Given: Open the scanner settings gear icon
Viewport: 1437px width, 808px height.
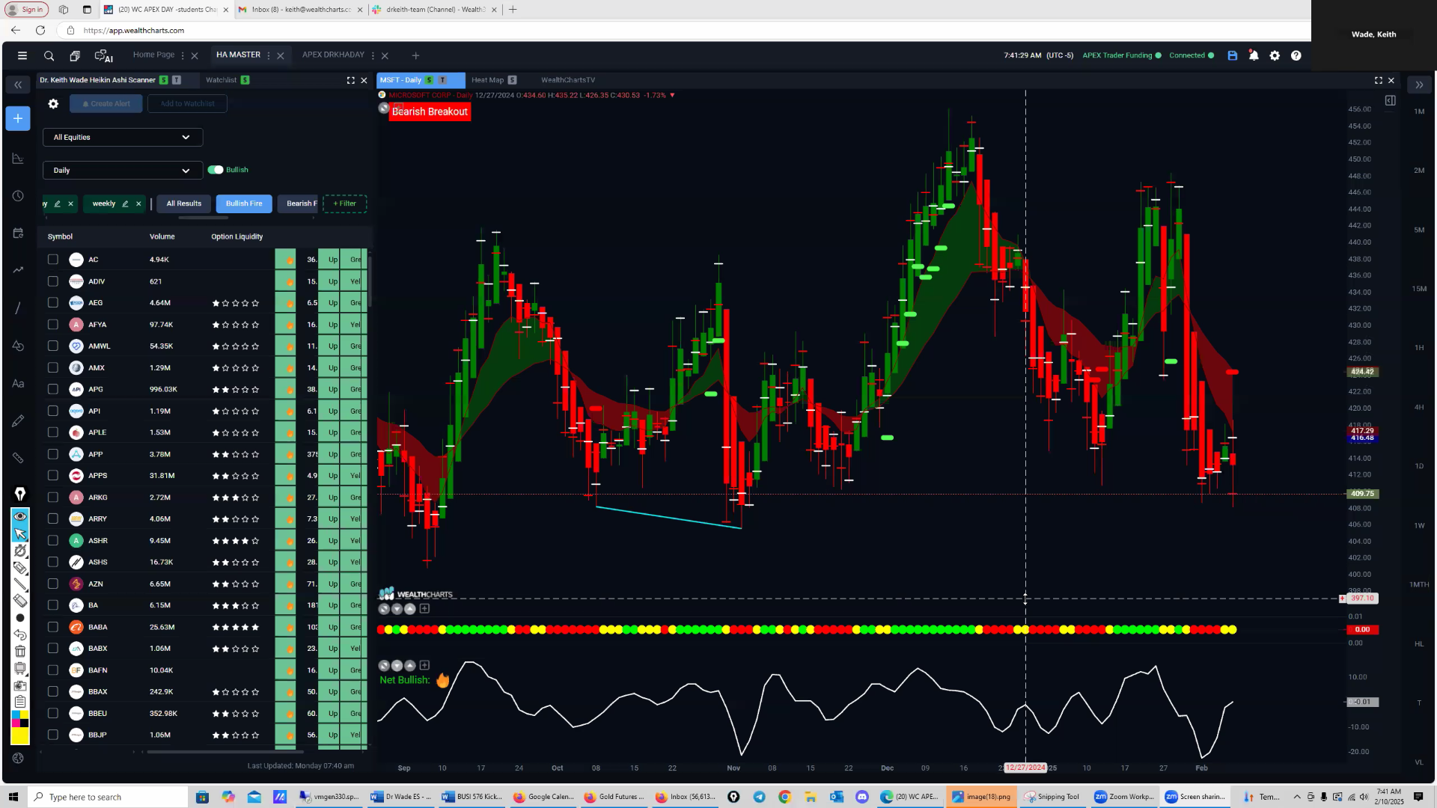Looking at the screenshot, I should coord(53,104).
